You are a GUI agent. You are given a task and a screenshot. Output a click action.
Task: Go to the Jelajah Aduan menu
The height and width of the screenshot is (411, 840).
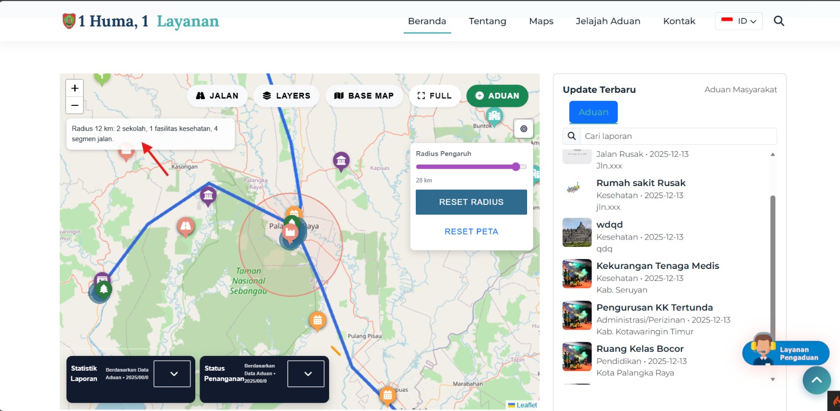point(607,21)
